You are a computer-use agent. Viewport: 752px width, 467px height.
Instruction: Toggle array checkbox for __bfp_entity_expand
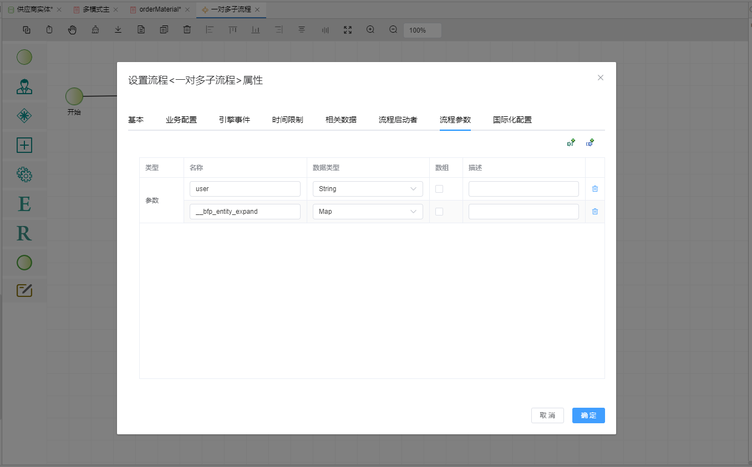pos(439,212)
